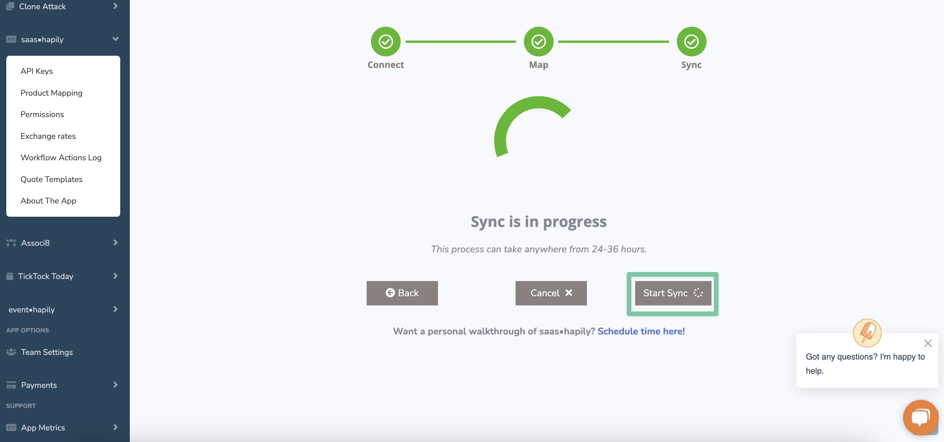The width and height of the screenshot is (944, 442).
Task: Expand the App Metrics section chevron
Action: click(115, 427)
